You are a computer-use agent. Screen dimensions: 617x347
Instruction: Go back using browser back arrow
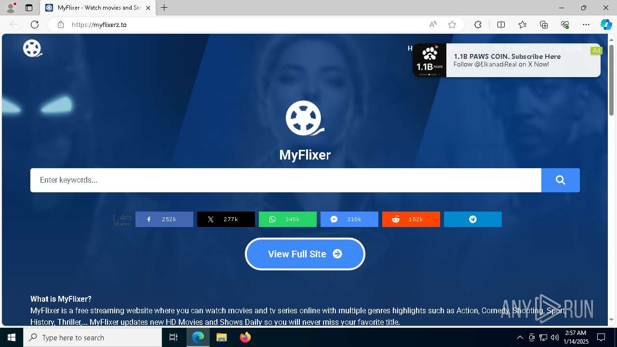[13, 25]
